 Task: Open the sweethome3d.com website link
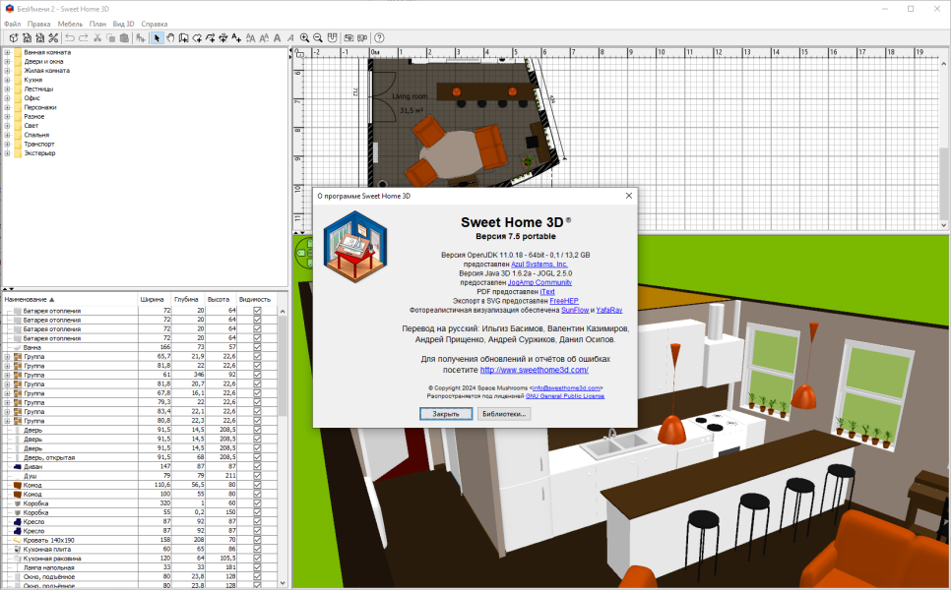535,370
